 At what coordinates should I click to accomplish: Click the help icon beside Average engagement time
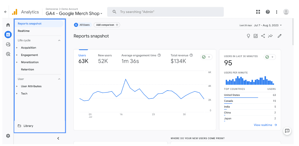(x=159, y=55)
